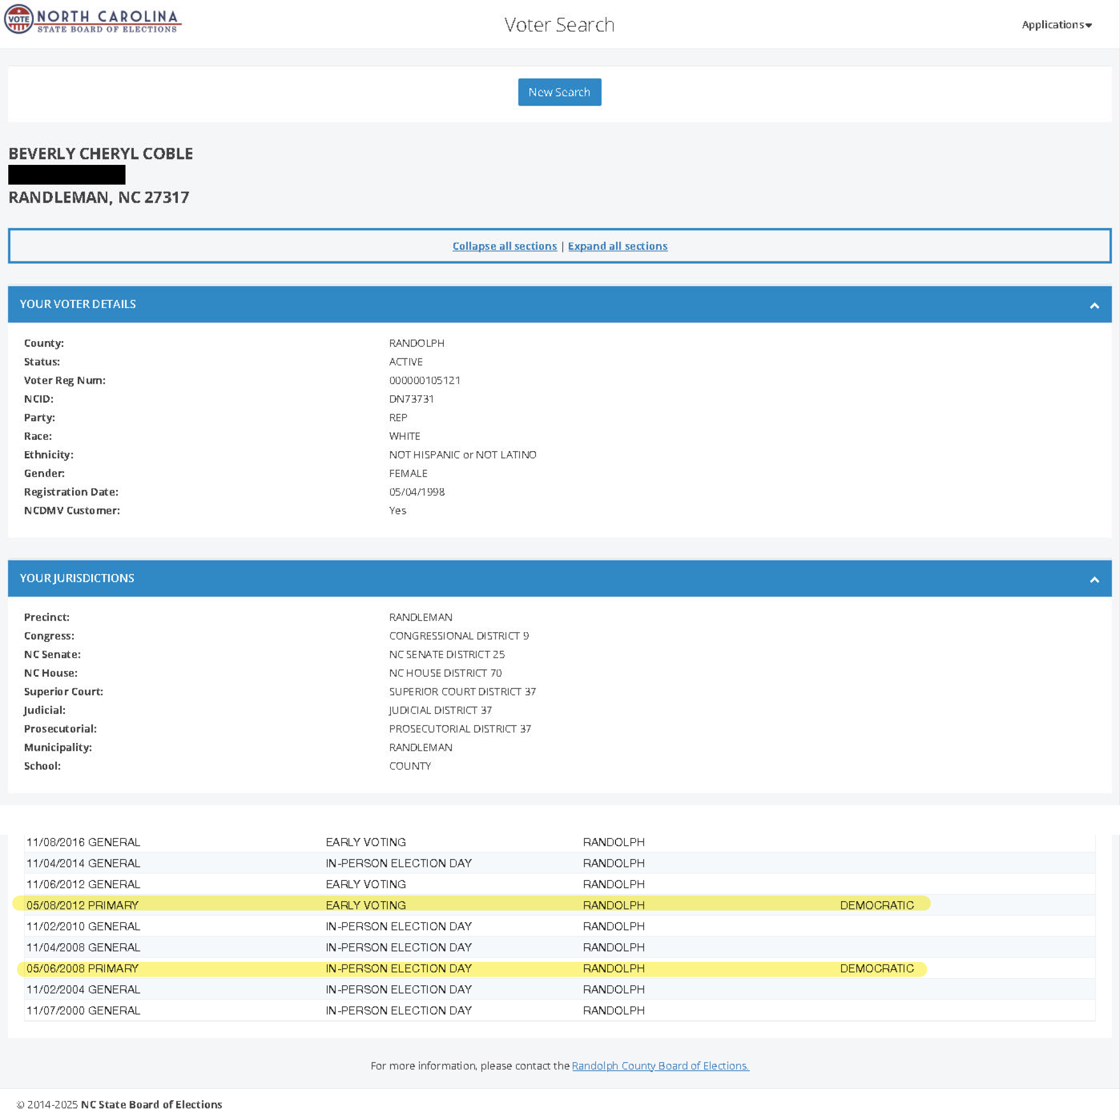The image size is (1120, 1120).
Task: Open the Applications dropdown menu
Action: tap(1056, 25)
